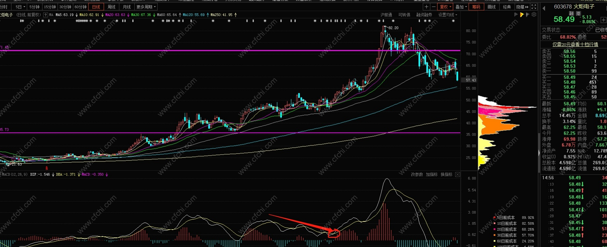Click the 10日前成本 82.58% legend row
The height and width of the screenshot is (247, 607).
pyautogui.click(x=514, y=224)
